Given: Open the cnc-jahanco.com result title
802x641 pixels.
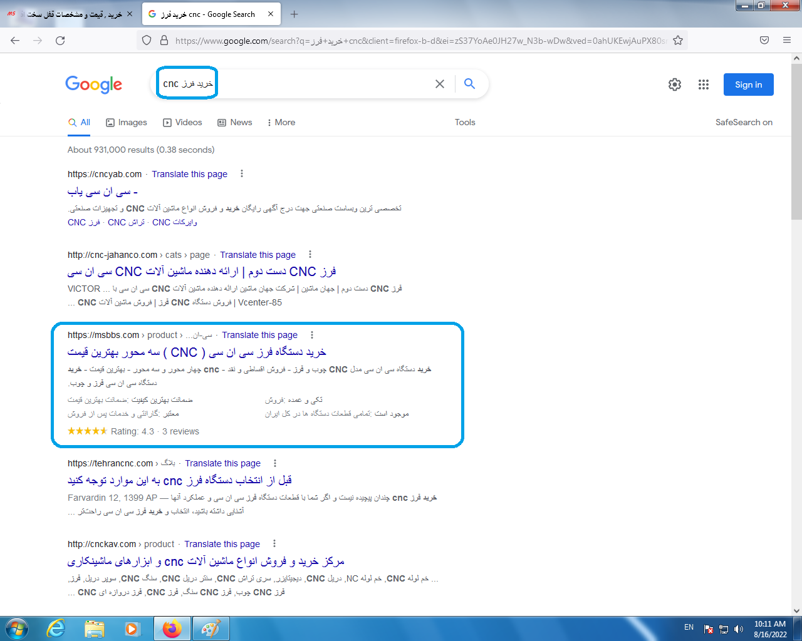Looking at the screenshot, I should pos(202,272).
